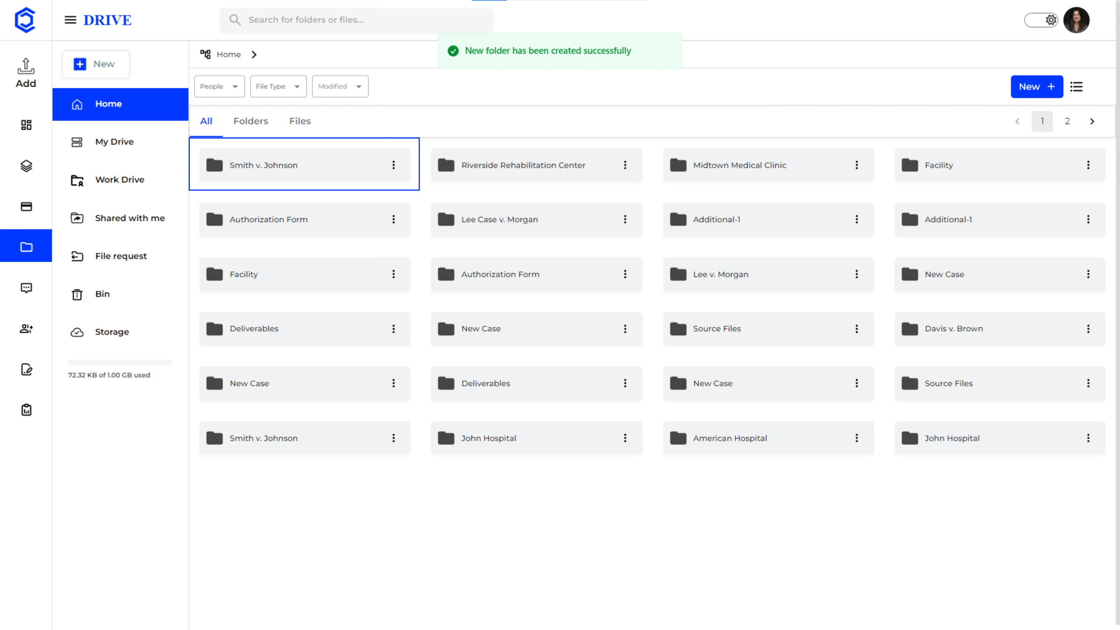The height and width of the screenshot is (630, 1120).
Task: Open the clipboard report icon in left rail
Action: pyautogui.click(x=26, y=409)
